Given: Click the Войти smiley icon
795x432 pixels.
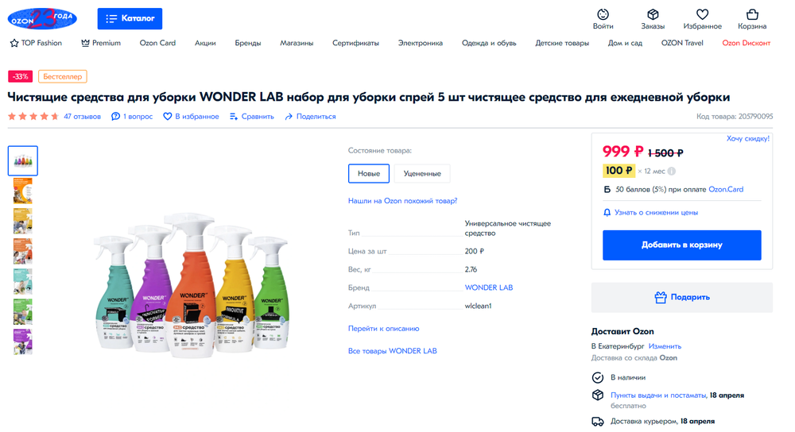Looking at the screenshot, I should click(x=603, y=14).
